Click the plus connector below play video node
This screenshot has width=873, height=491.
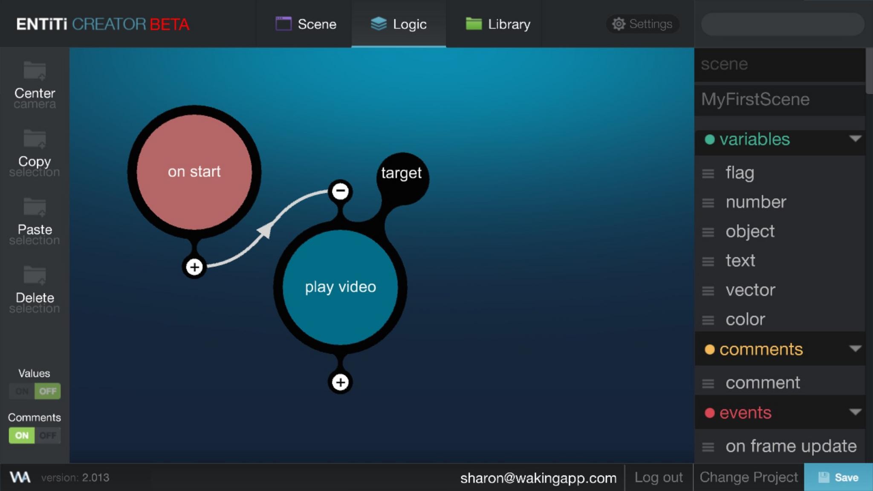click(340, 382)
